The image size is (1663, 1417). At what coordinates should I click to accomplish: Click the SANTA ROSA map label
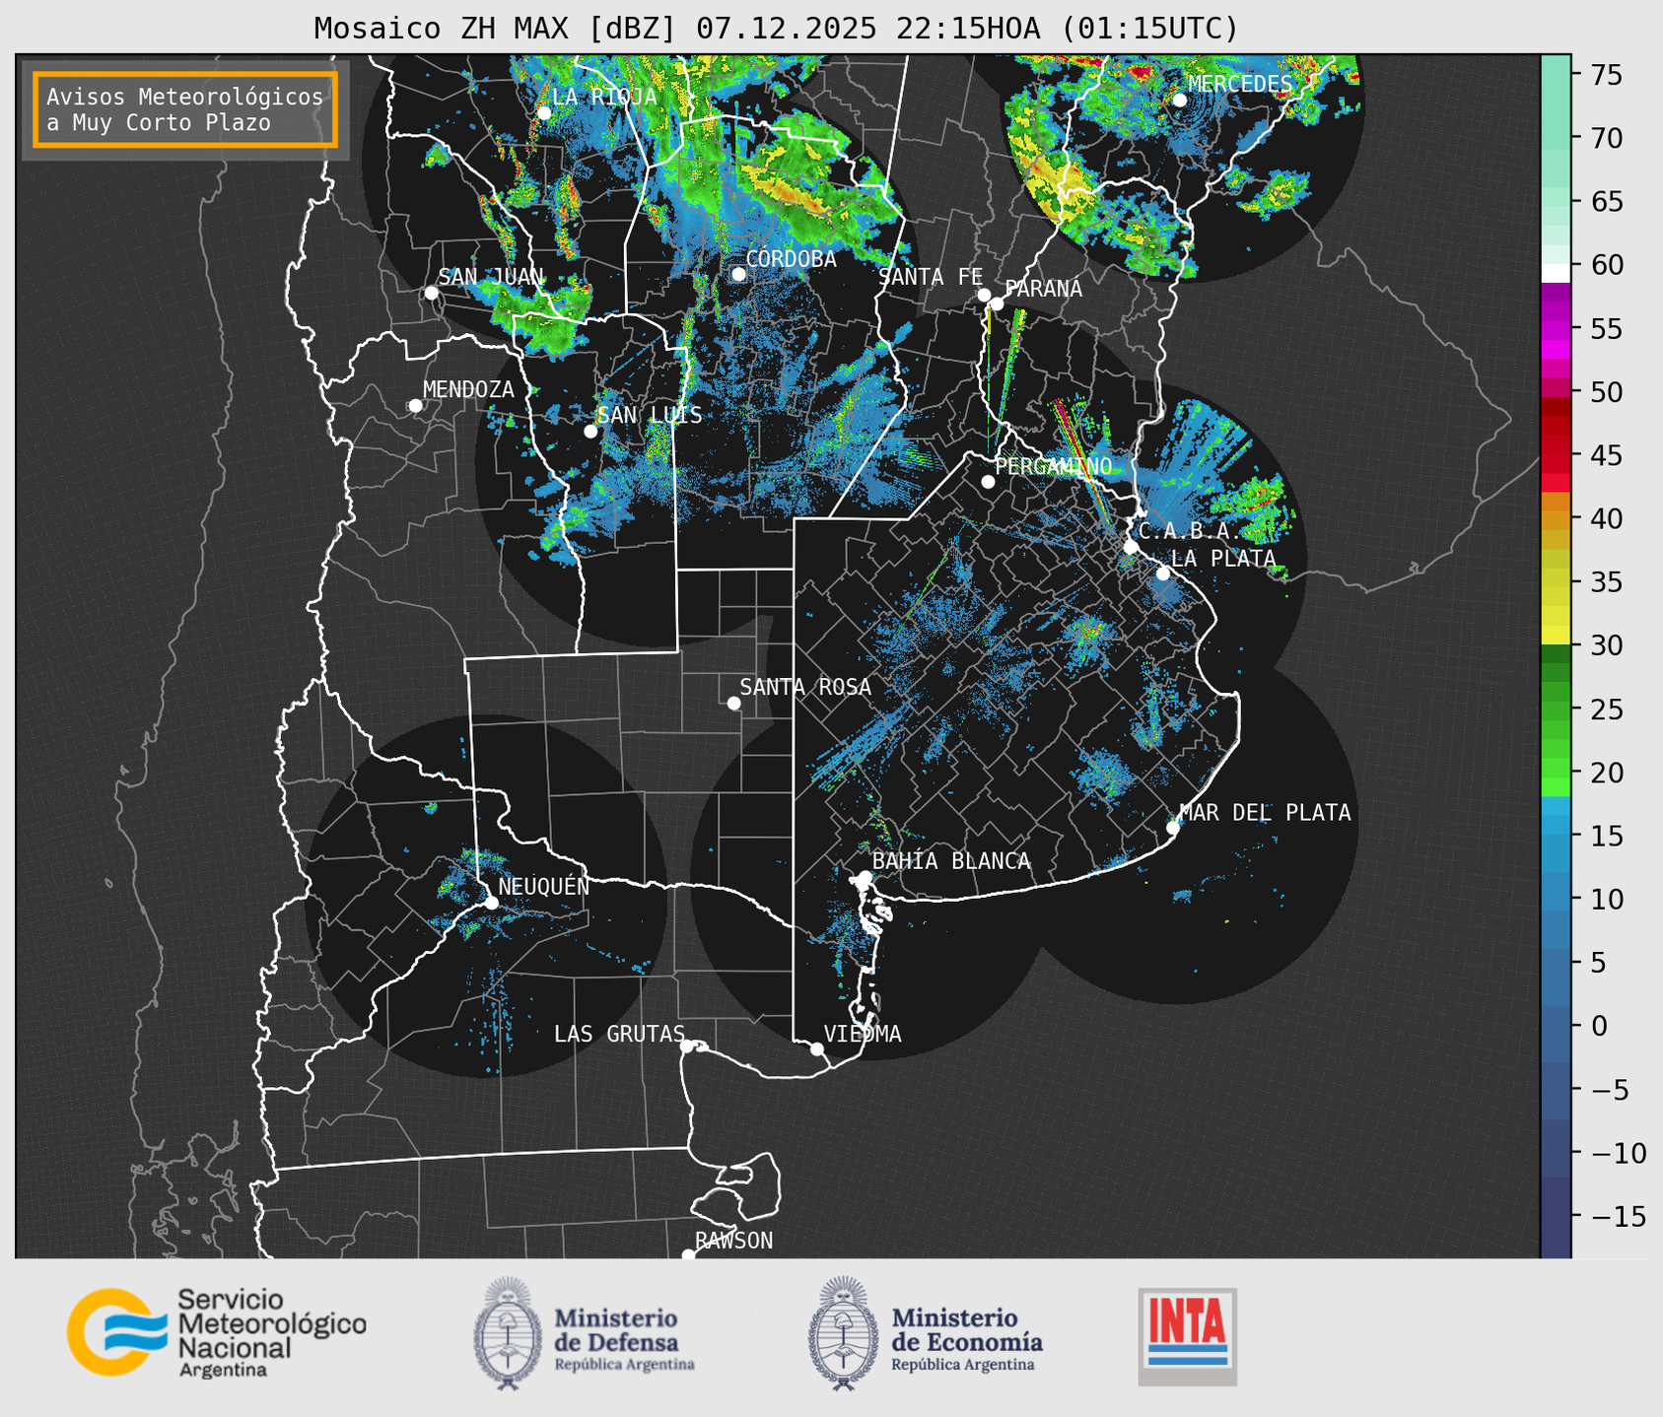click(x=805, y=687)
